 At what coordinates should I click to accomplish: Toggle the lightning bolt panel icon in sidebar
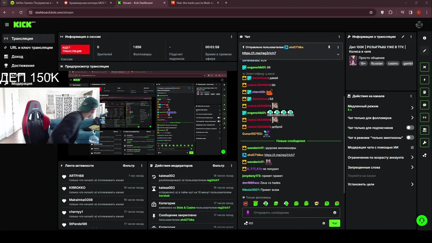[x=425, y=80]
